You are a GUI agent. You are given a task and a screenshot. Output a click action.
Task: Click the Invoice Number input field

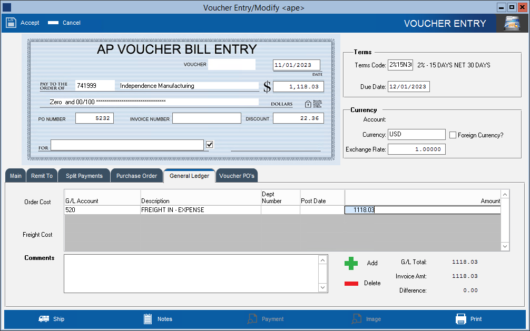coord(206,118)
